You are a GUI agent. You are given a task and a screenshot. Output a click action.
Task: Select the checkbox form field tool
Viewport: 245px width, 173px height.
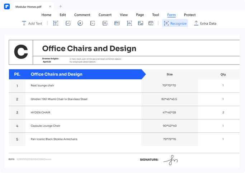(68, 23)
